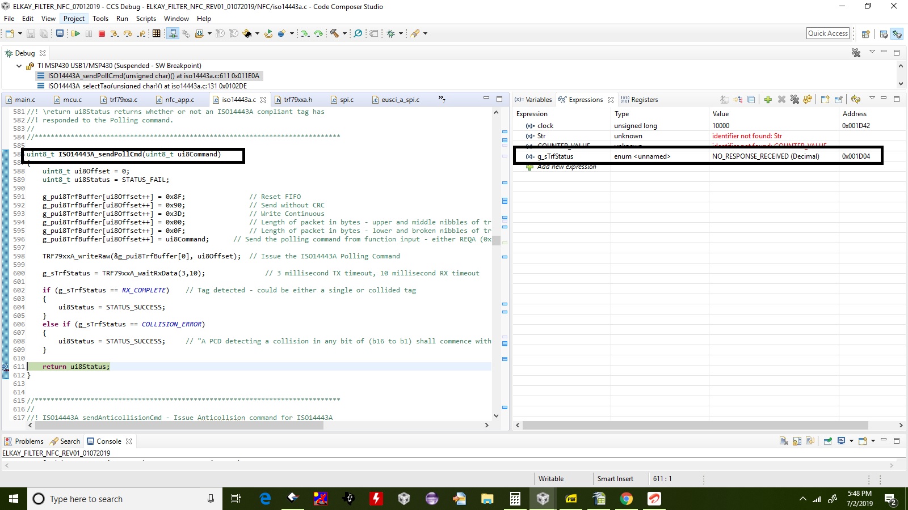
Task: Click the Build hammer icon
Action: click(335, 33)
